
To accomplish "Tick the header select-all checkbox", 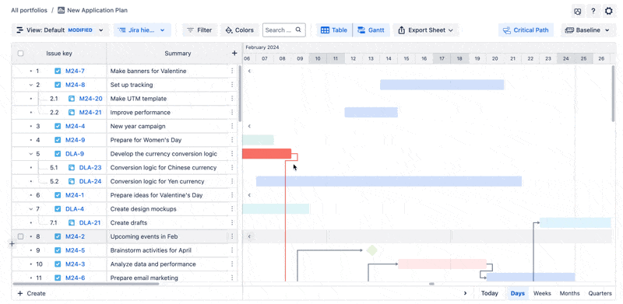I will coord(21,54).
